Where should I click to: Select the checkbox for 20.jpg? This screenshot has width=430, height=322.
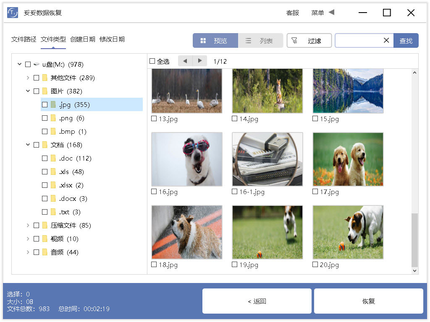click(315, 264)
